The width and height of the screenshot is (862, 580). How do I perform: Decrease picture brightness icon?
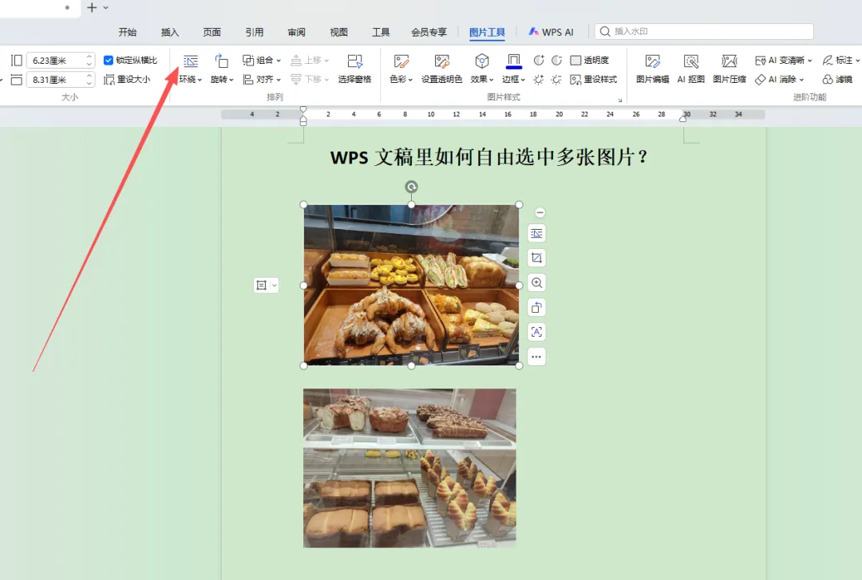point(557,80)
